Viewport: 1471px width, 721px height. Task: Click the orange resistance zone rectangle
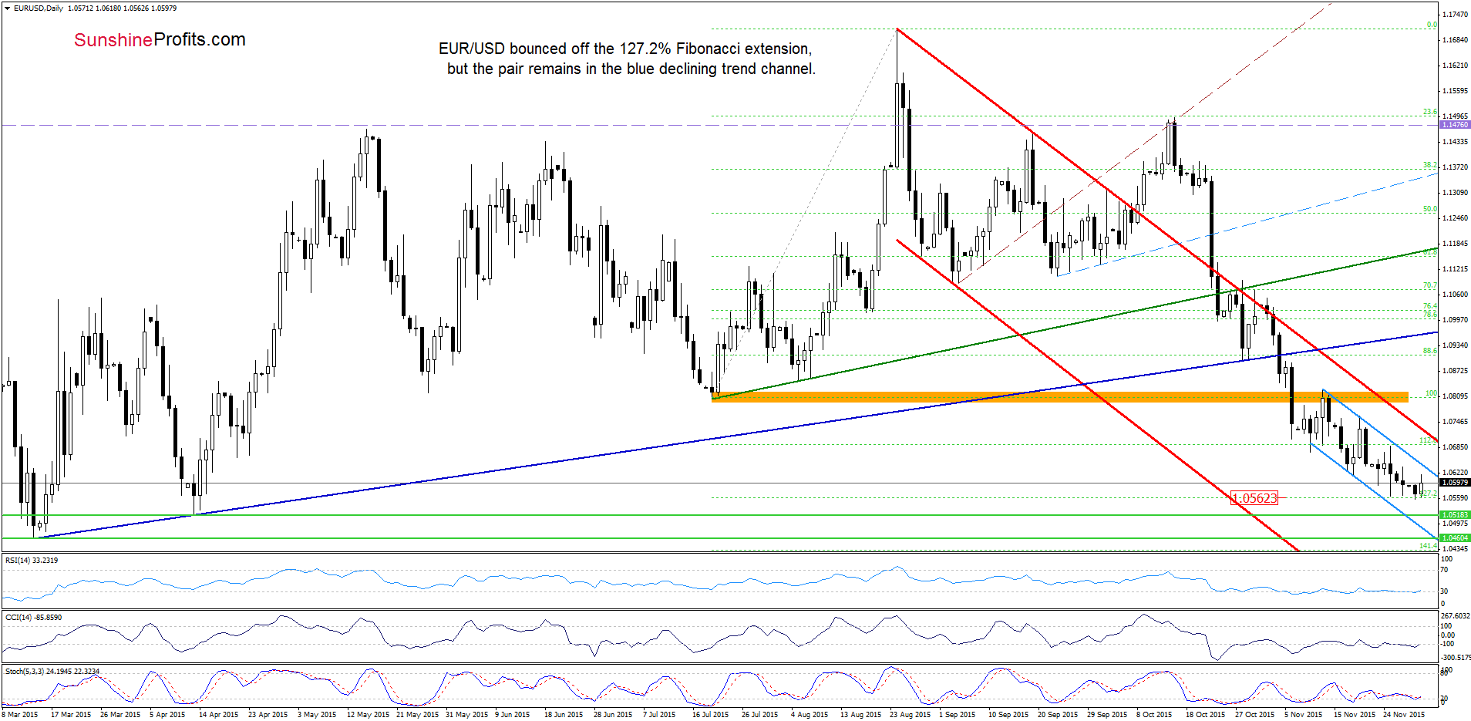pos(1060,397)
